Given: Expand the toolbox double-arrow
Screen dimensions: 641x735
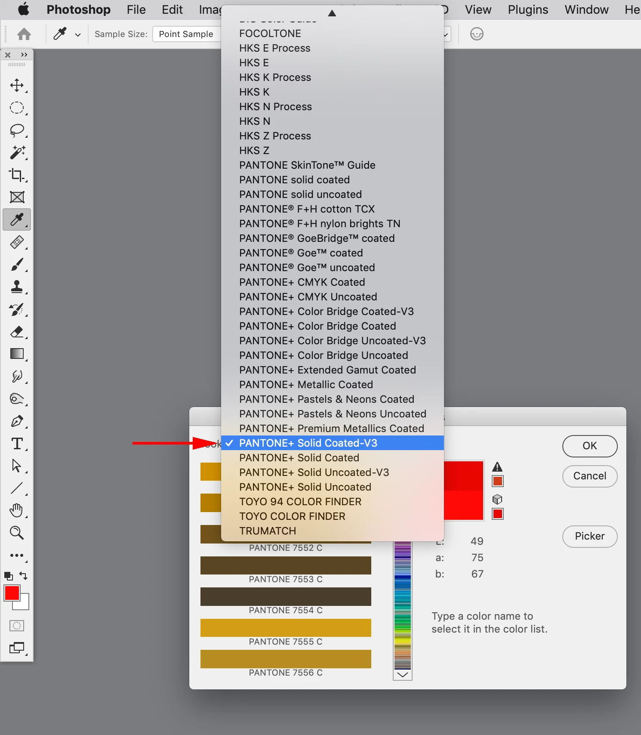Looking at the screenshot, I should tap(24, 55).
